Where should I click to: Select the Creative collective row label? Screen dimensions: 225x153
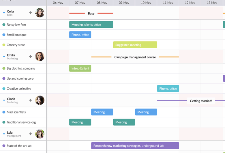tap(19, 89)
